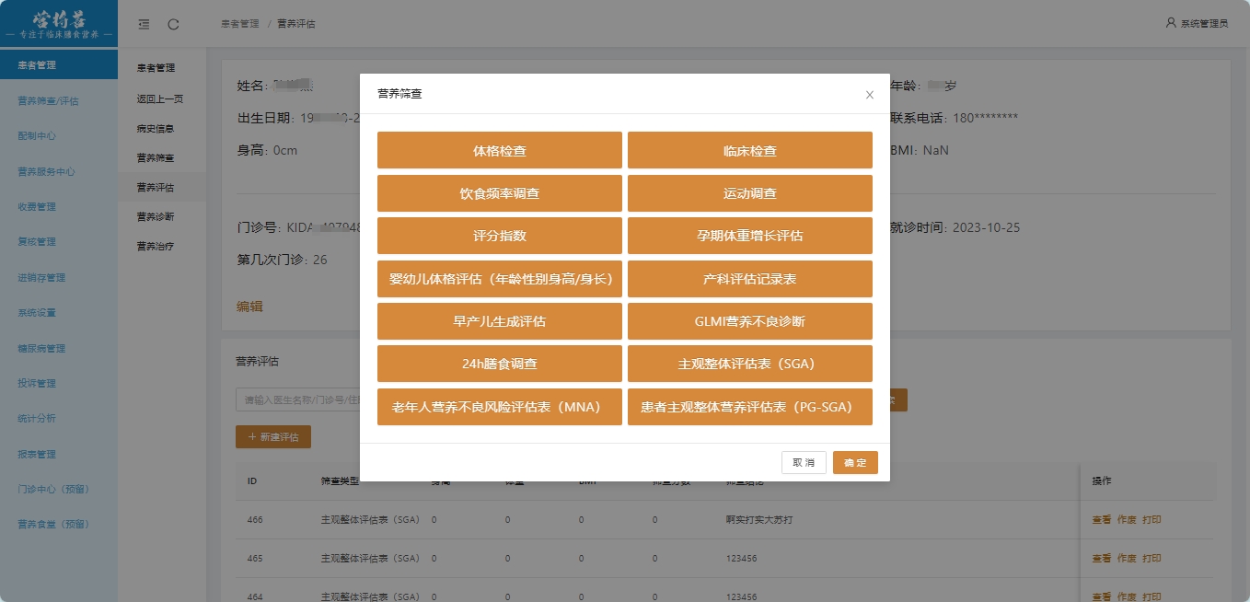Open 营养筛查/评估 in left sidebar
Viewport: 1250px width, 602px height.
pyautogui.click(x=48, y=100)
